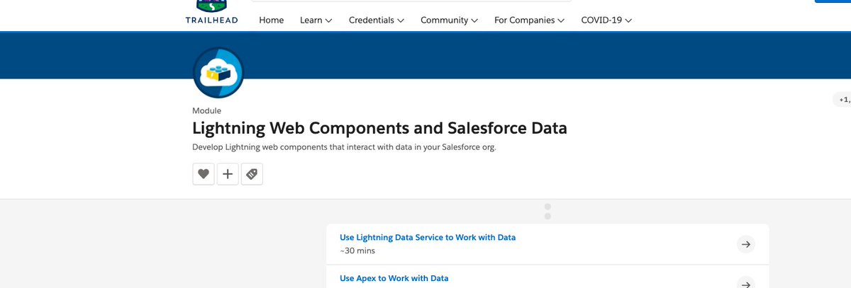
Task: Open Apex unit arrow icon
Action: pos(745,283)
